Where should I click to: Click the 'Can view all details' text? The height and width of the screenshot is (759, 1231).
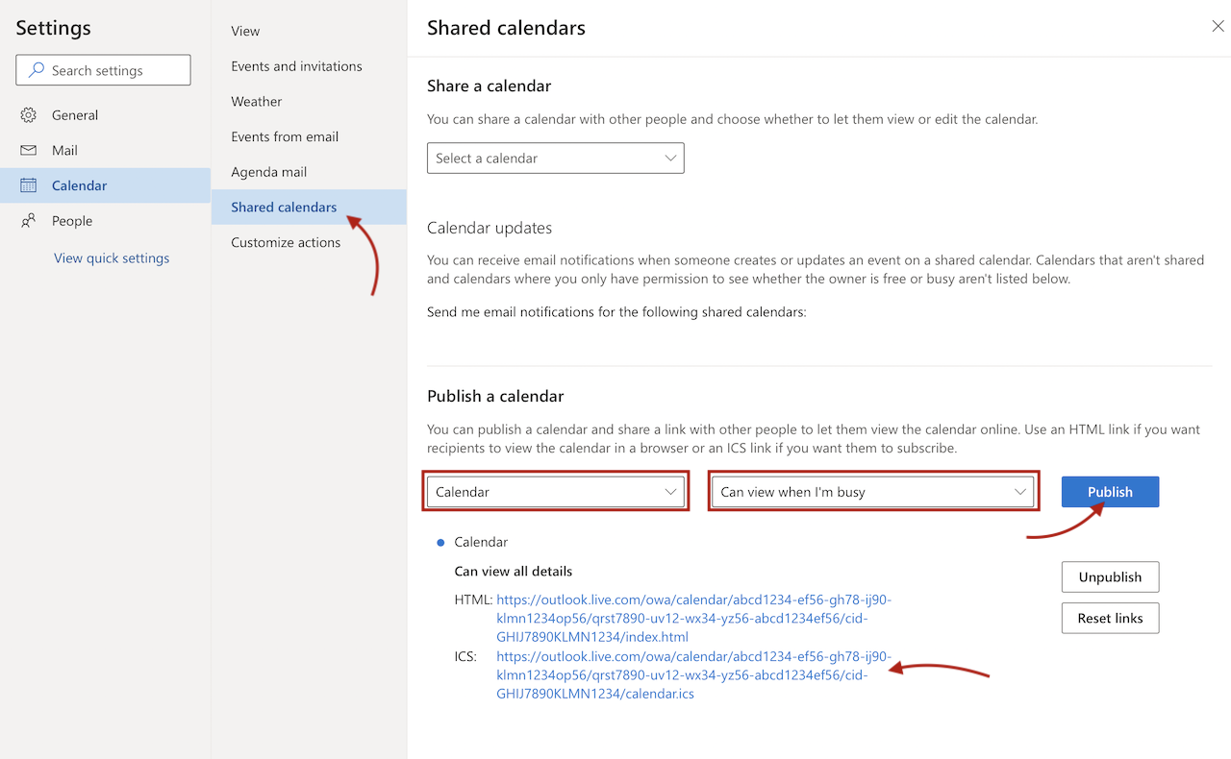tap(514, 572)
